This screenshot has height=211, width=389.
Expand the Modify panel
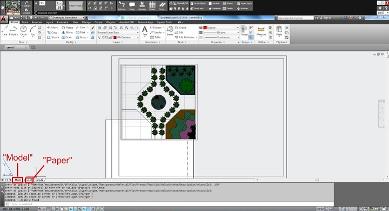pyautogui.click(x=71, y=42)
